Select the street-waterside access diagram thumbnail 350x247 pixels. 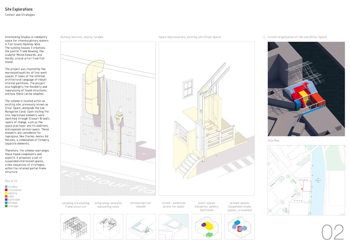[x=174, y=227]
